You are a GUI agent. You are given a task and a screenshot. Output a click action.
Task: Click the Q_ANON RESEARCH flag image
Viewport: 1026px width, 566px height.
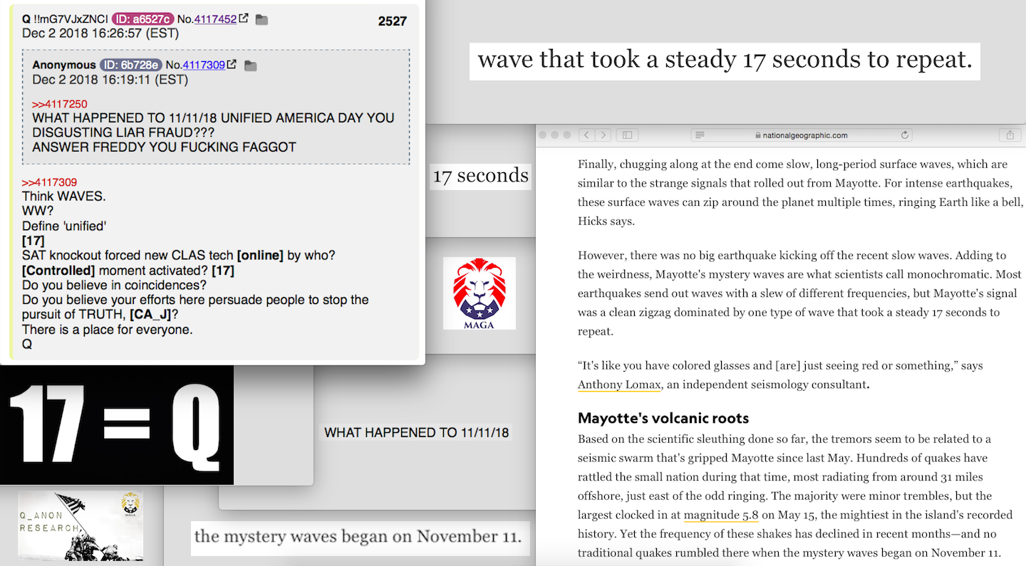click(81, 525)
